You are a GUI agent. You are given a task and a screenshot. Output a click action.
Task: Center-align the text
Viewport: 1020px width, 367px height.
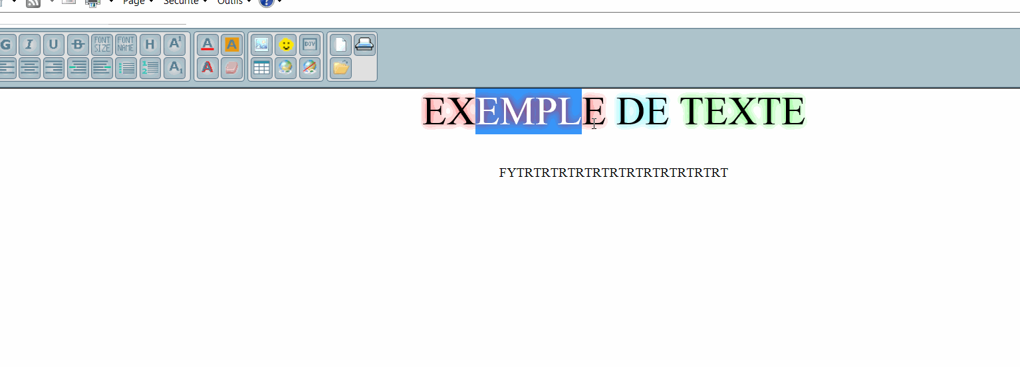click(29, 68)
